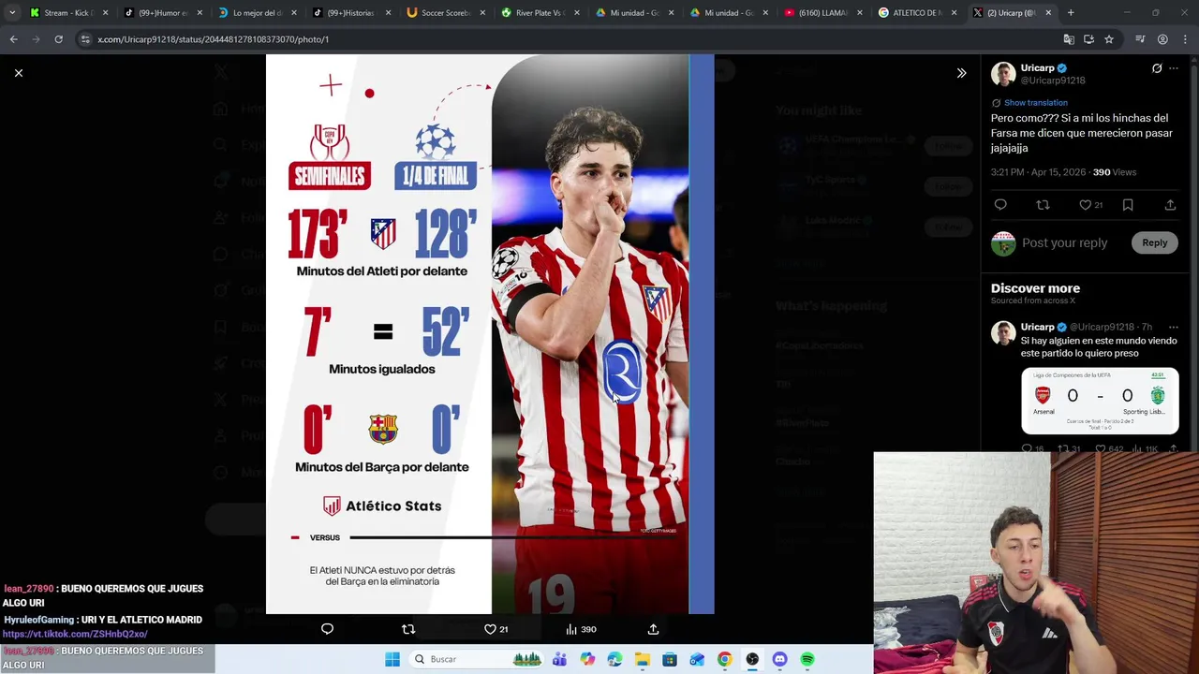
Task: Bookmark the post in the side panel
Action: tap(1128, 205)
